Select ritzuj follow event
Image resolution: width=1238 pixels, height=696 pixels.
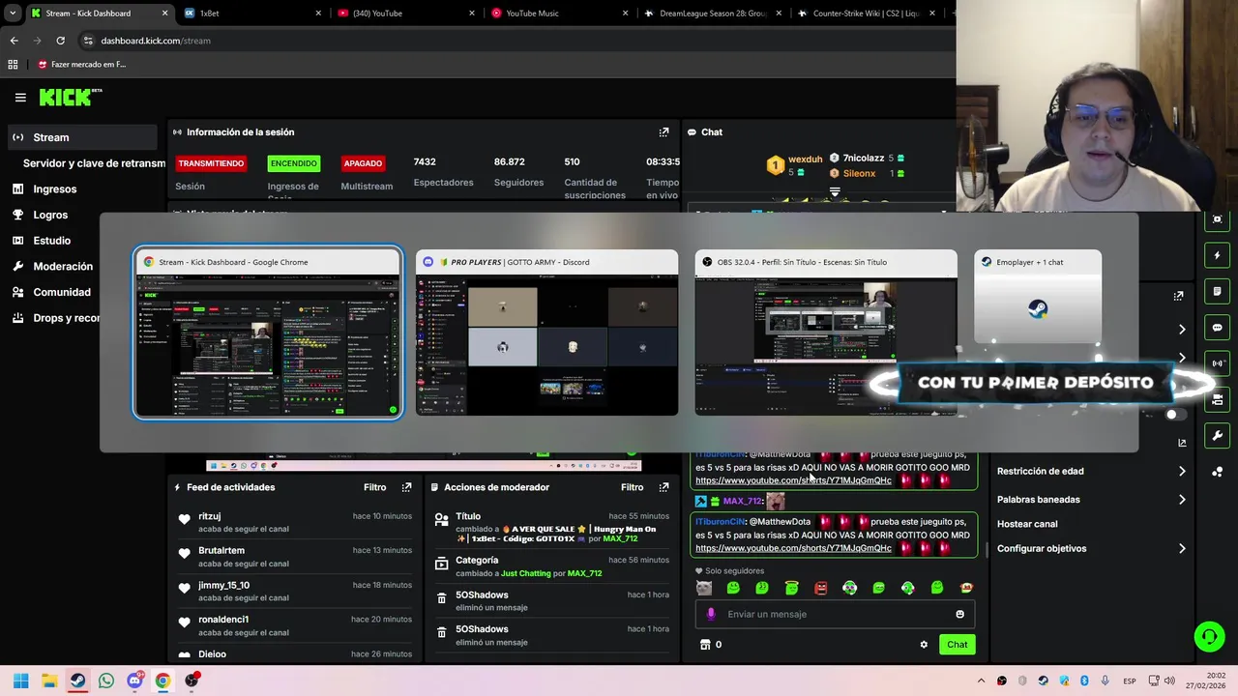click(293, 522)
